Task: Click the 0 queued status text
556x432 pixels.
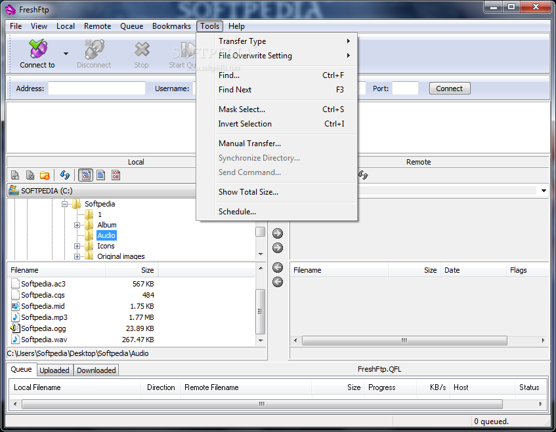Action: click(491, 422)
